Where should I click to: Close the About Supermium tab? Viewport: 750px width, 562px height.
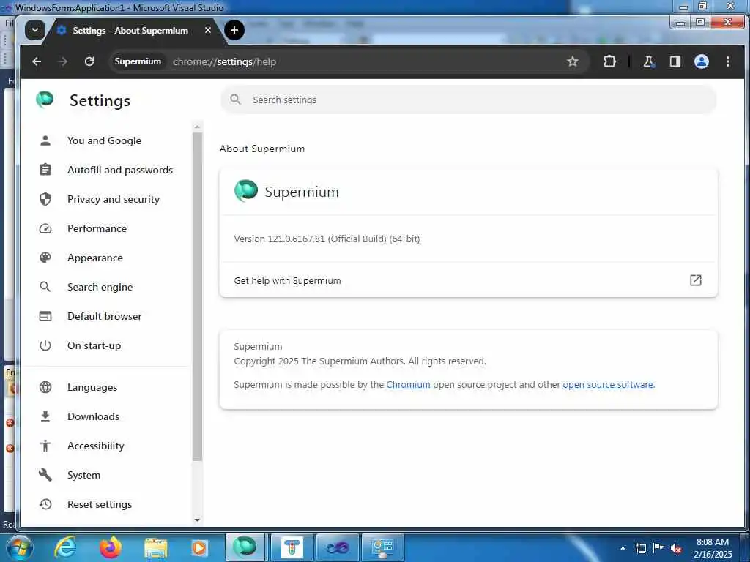click(x=207, y=30)
